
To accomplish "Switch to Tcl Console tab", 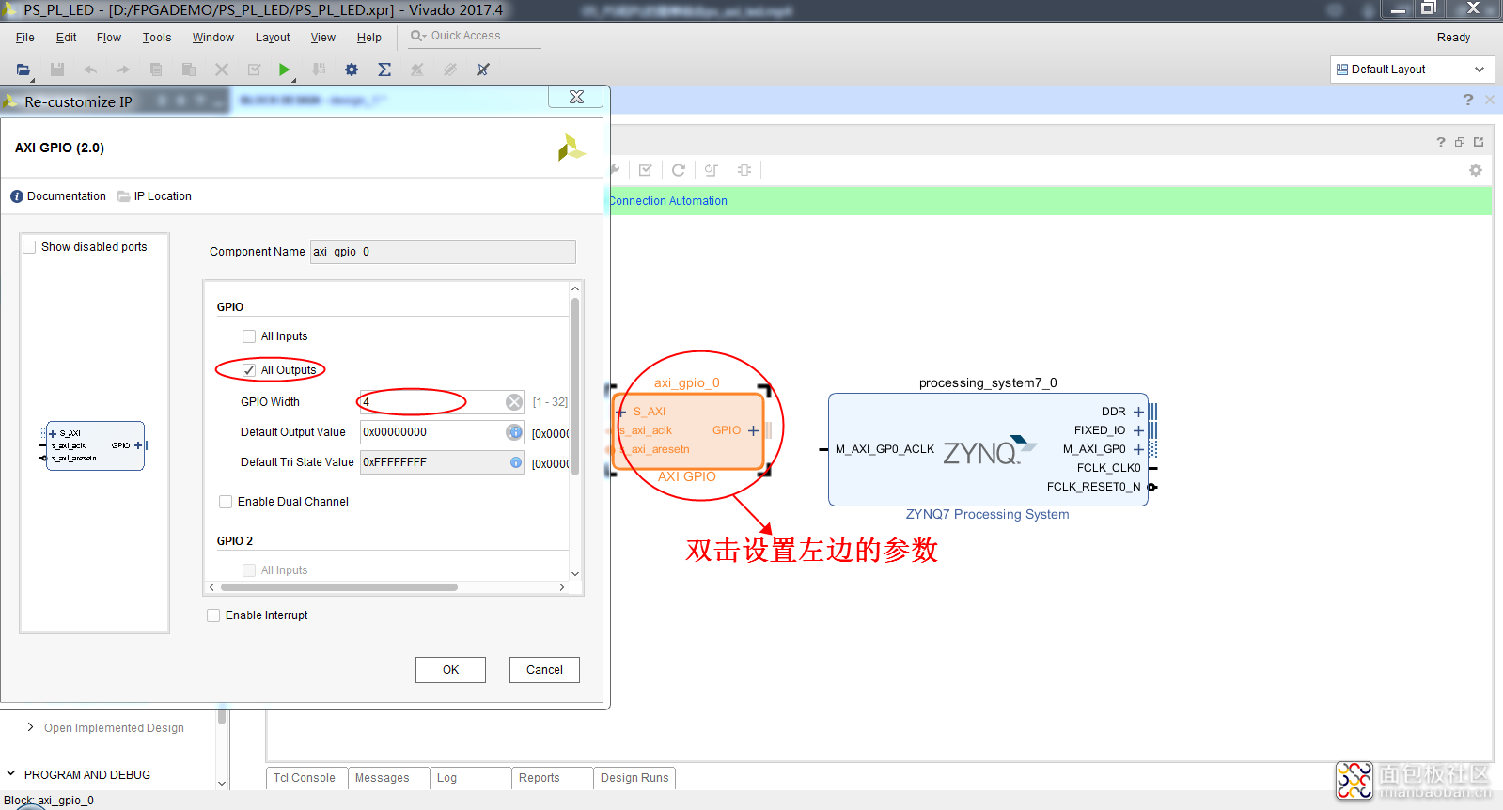I will (305, 778).
